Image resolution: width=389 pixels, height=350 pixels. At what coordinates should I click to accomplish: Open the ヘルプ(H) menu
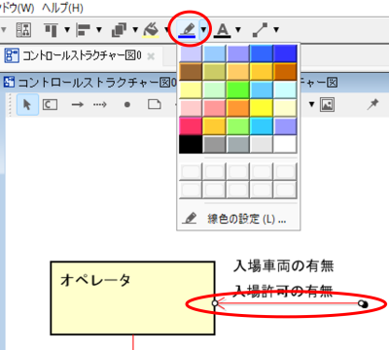pyautogui.click(x=62, y=8)
